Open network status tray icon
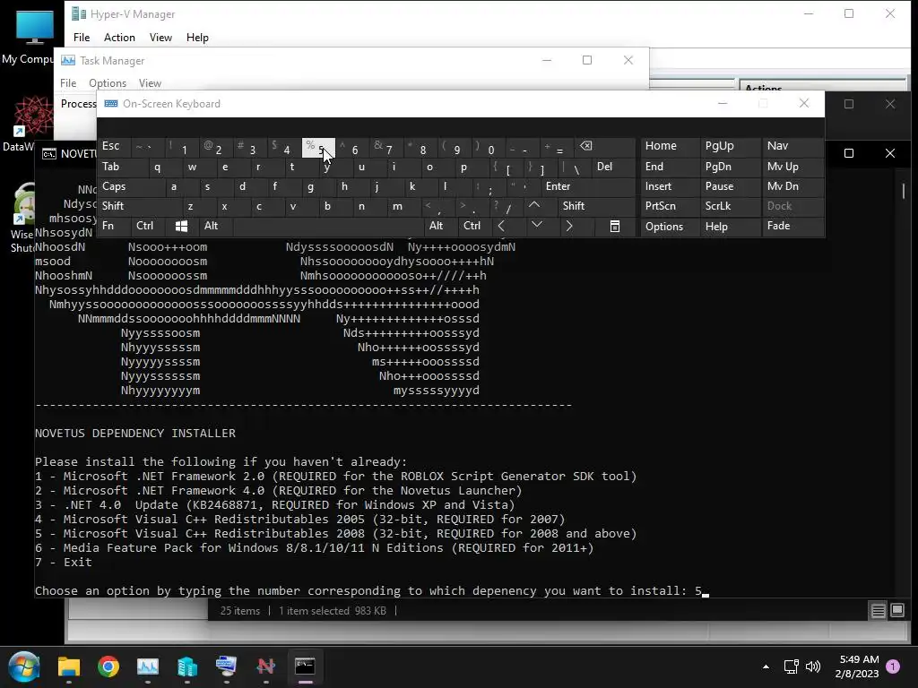918x688 pixels. click(791, 666)
